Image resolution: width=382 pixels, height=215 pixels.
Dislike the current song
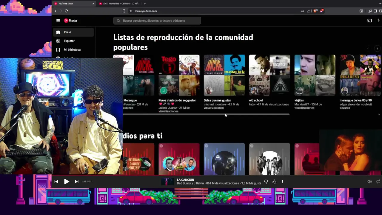tap(266, 182)
